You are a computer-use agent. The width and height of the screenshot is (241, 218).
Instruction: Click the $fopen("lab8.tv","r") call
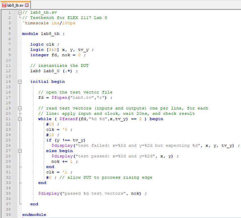click(x=79, y=98)
